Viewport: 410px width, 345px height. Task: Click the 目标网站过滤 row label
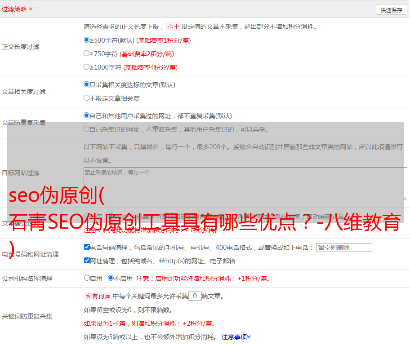(x=20, y=173)
